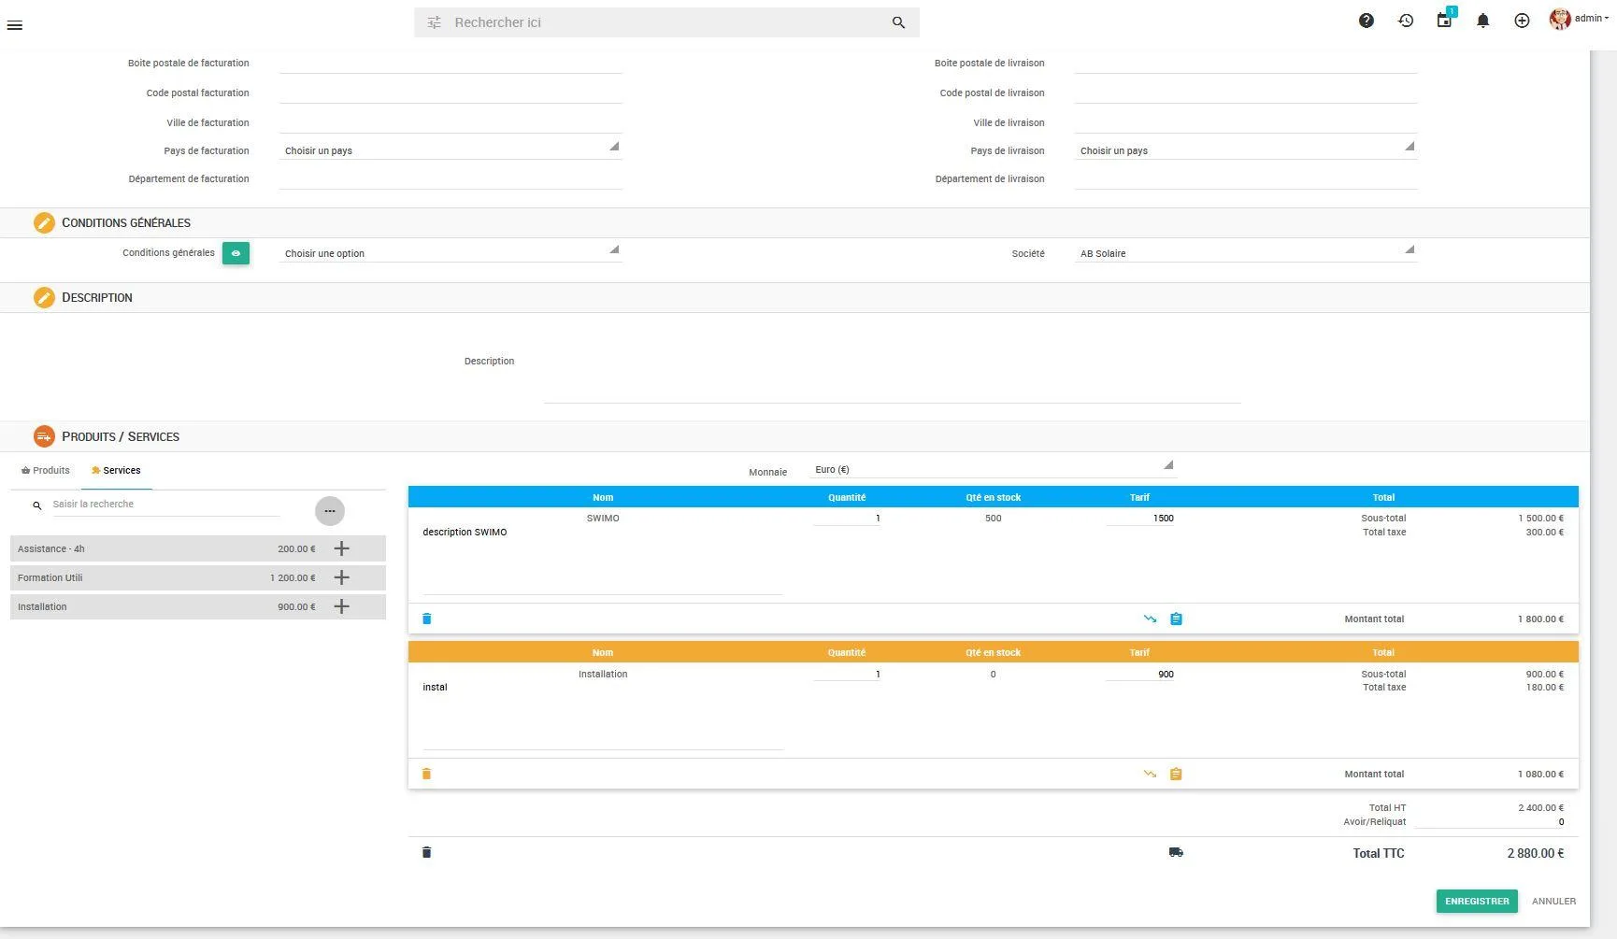The height and width of the screenshot is (939, 1617).
Task: Click 'instal' description text area
Action: pyautogui.click(x=603, y=715)
